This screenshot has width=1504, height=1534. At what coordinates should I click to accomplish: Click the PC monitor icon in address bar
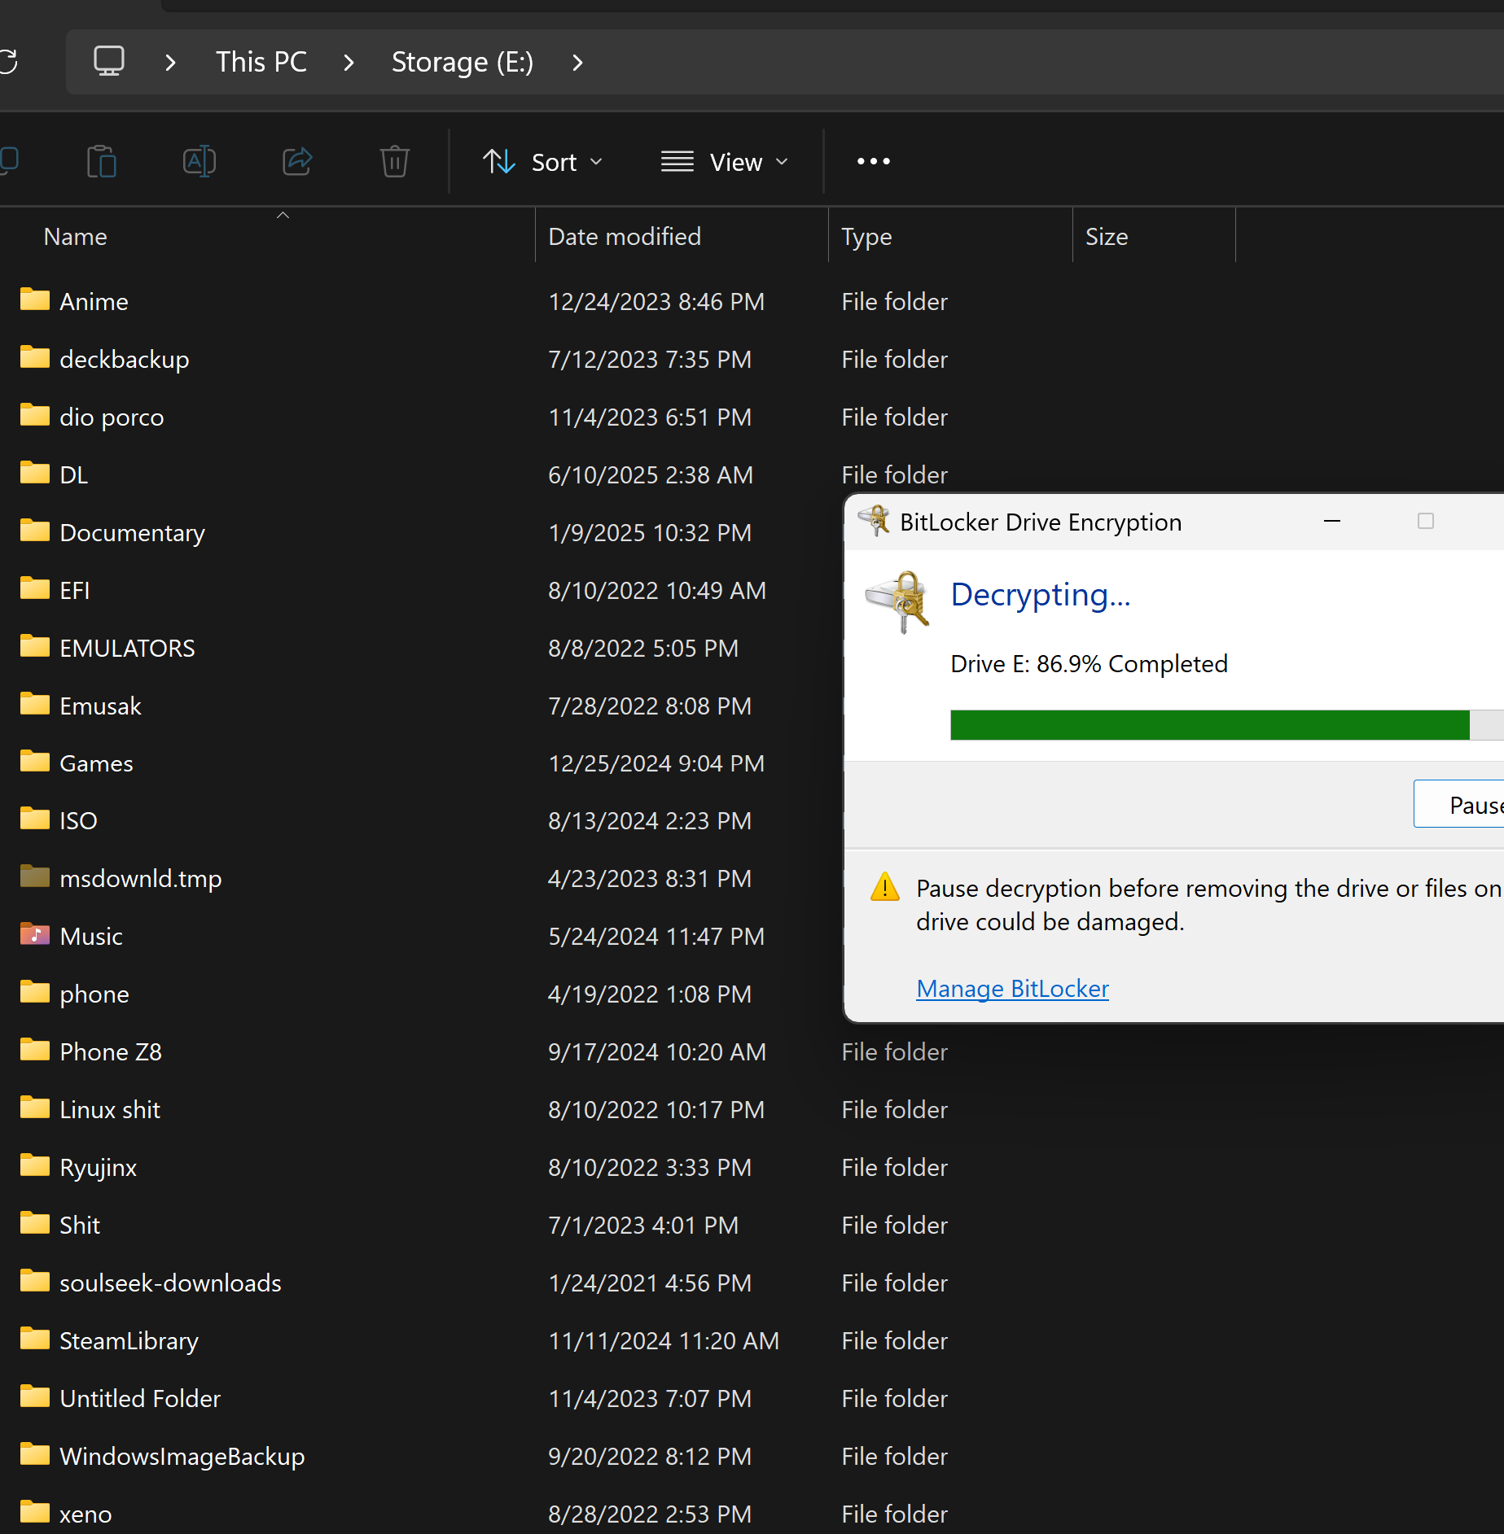pos(109,62)
